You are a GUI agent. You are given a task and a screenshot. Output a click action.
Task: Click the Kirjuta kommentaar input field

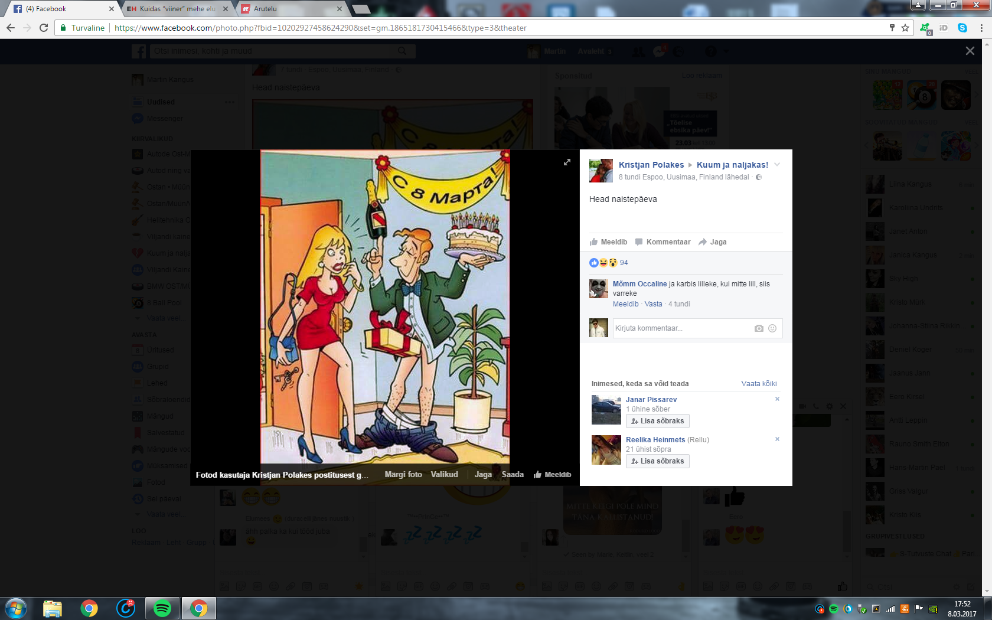click(682, 328)
